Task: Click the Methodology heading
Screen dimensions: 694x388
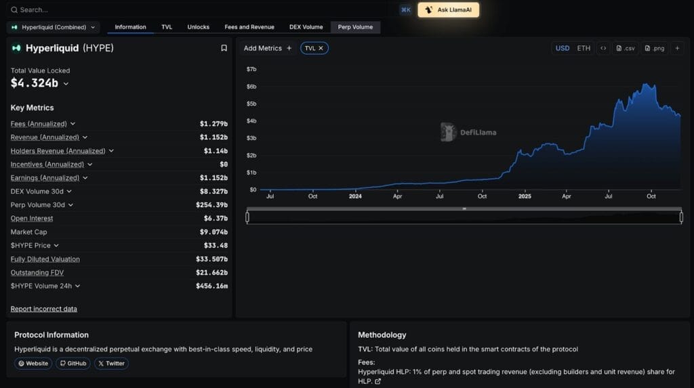Action: click(382, 335)
